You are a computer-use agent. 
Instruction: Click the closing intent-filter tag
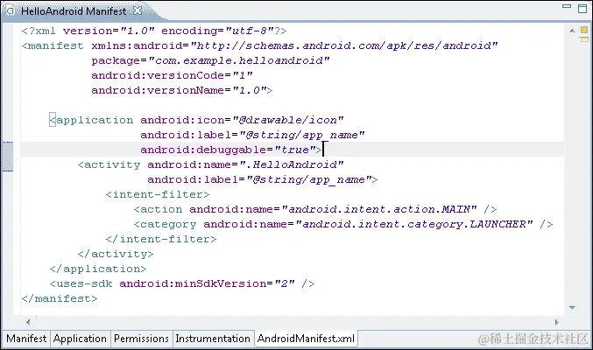(x=161, y=239)
